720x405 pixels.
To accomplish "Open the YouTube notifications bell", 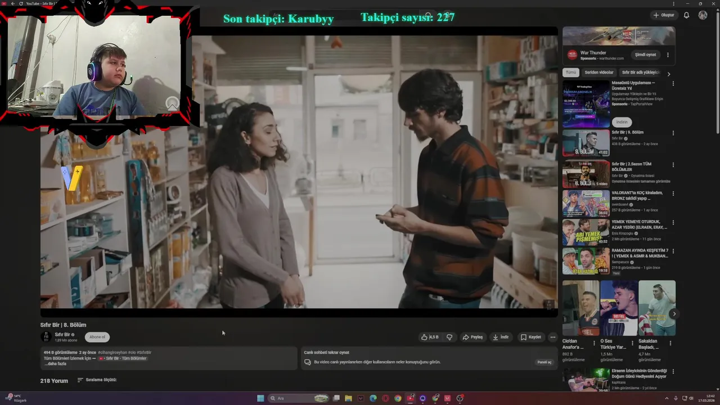I will (686, 15).
